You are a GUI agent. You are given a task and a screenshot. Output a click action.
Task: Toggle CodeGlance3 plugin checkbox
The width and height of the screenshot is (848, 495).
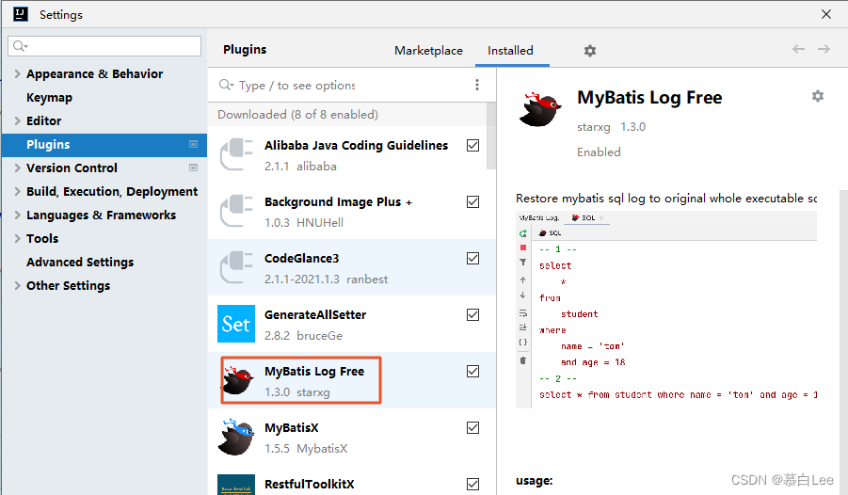pos(472,258)
